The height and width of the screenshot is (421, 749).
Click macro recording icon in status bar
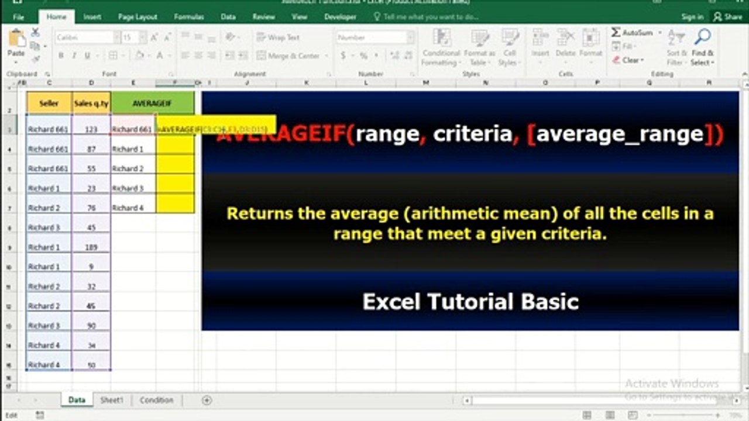point(40,415)
